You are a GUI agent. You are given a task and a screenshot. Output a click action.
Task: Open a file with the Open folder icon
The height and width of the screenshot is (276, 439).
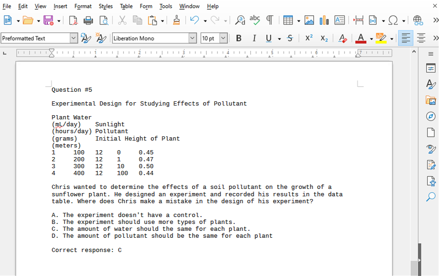coord(28,20)
